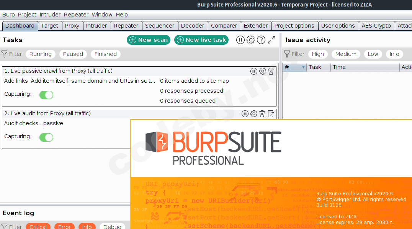The width and height of the screenshot is (412, 229).
Task: Click Issue activity filter funnel icon
Action: pyautogui.click(x=287, y=54)
